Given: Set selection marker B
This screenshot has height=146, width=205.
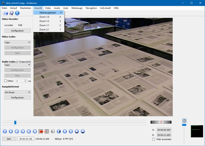Looking at the screenshot, I should pyautogui.click(x=47, y=131).
